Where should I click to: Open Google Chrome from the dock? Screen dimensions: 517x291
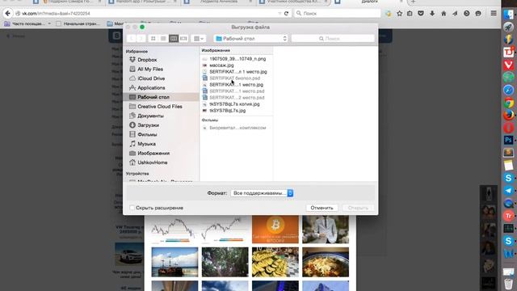[508, 103]
